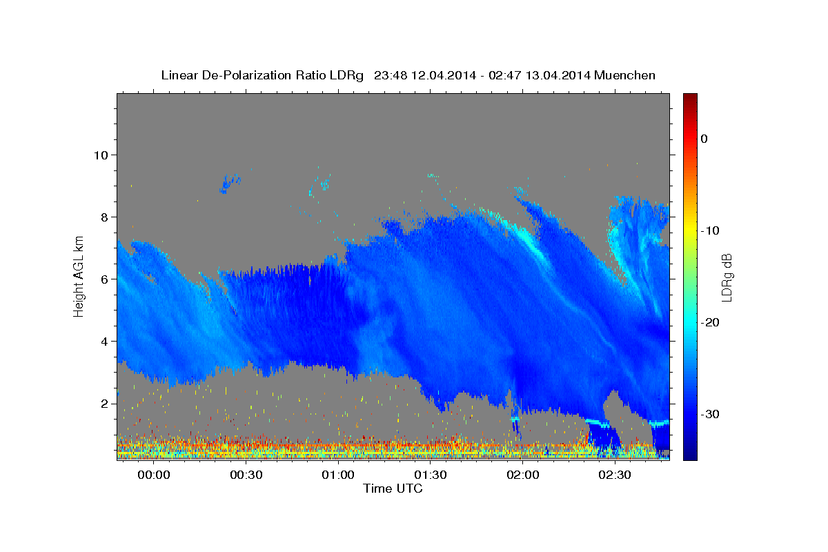
Task: Click the 'Muenchen' location in the title
Action: coord(627,75)
